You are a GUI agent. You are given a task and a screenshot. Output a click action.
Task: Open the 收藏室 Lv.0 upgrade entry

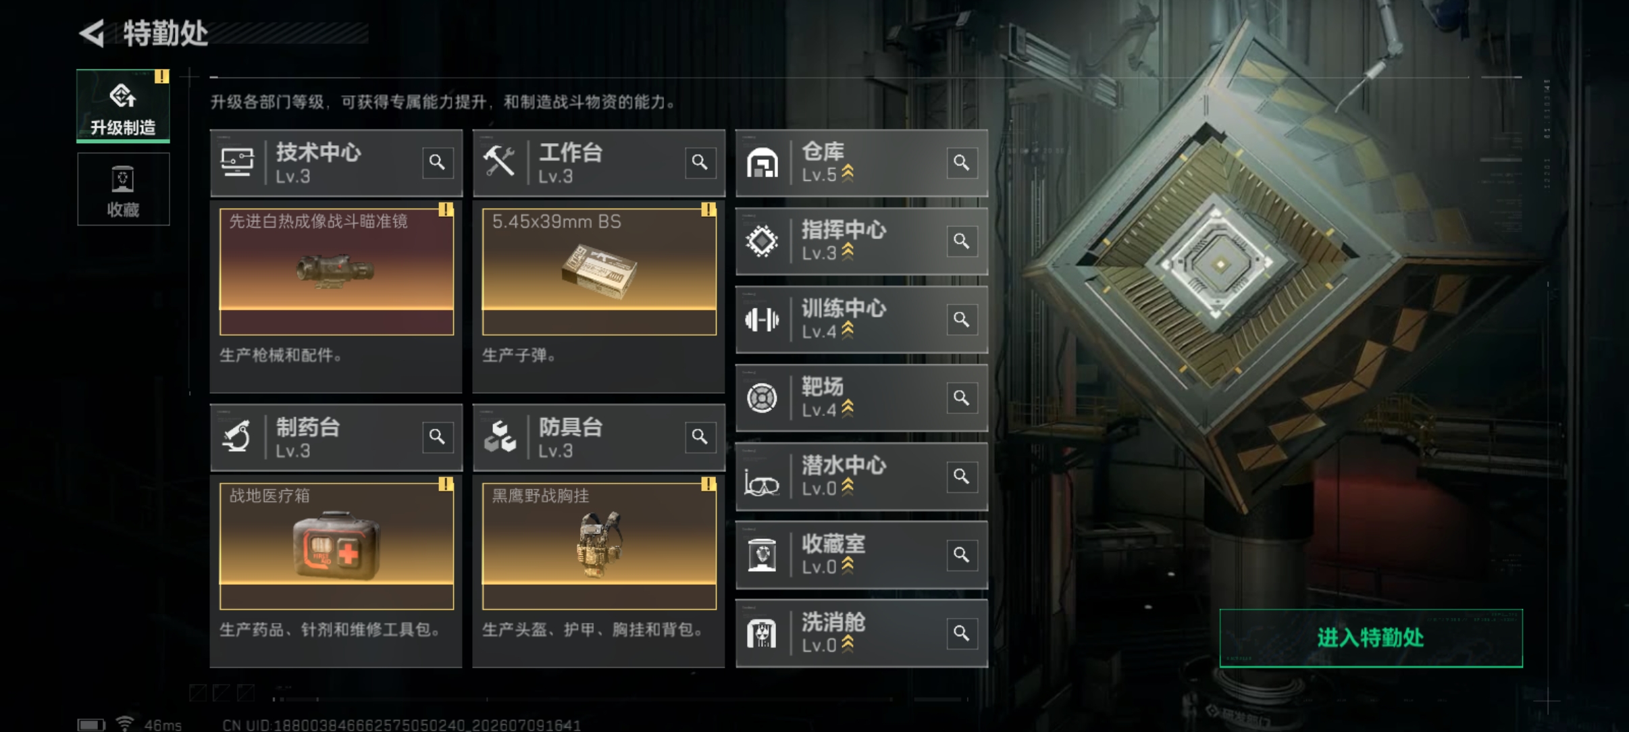click(x=862, y=555)
